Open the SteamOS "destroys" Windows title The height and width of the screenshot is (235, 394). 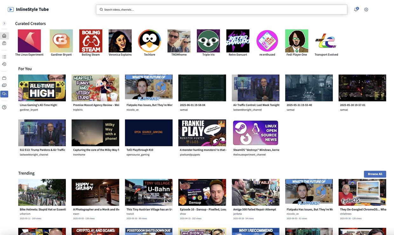[256, 150]
